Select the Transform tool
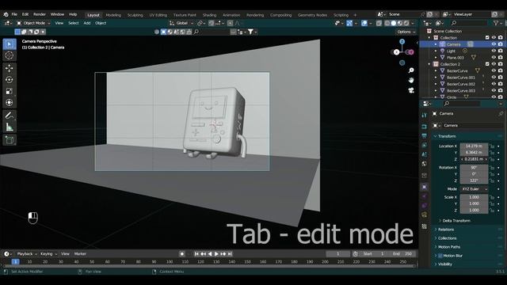Image resolution: width=507 pixels, height=285 pixels. pos(9,103)
